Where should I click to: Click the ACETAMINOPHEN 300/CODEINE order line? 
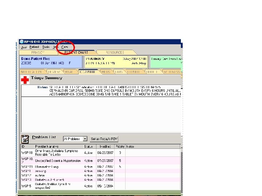[115, 94]
